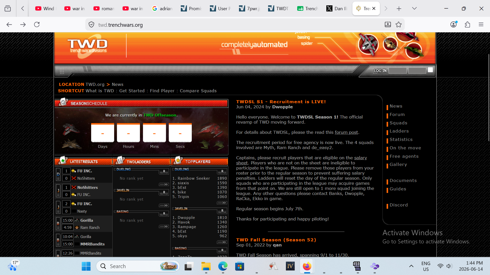Screen dimensions: 490x275
Task: Open the Firefox extensions puzzle icon
Action: click(x=467, y=25)
